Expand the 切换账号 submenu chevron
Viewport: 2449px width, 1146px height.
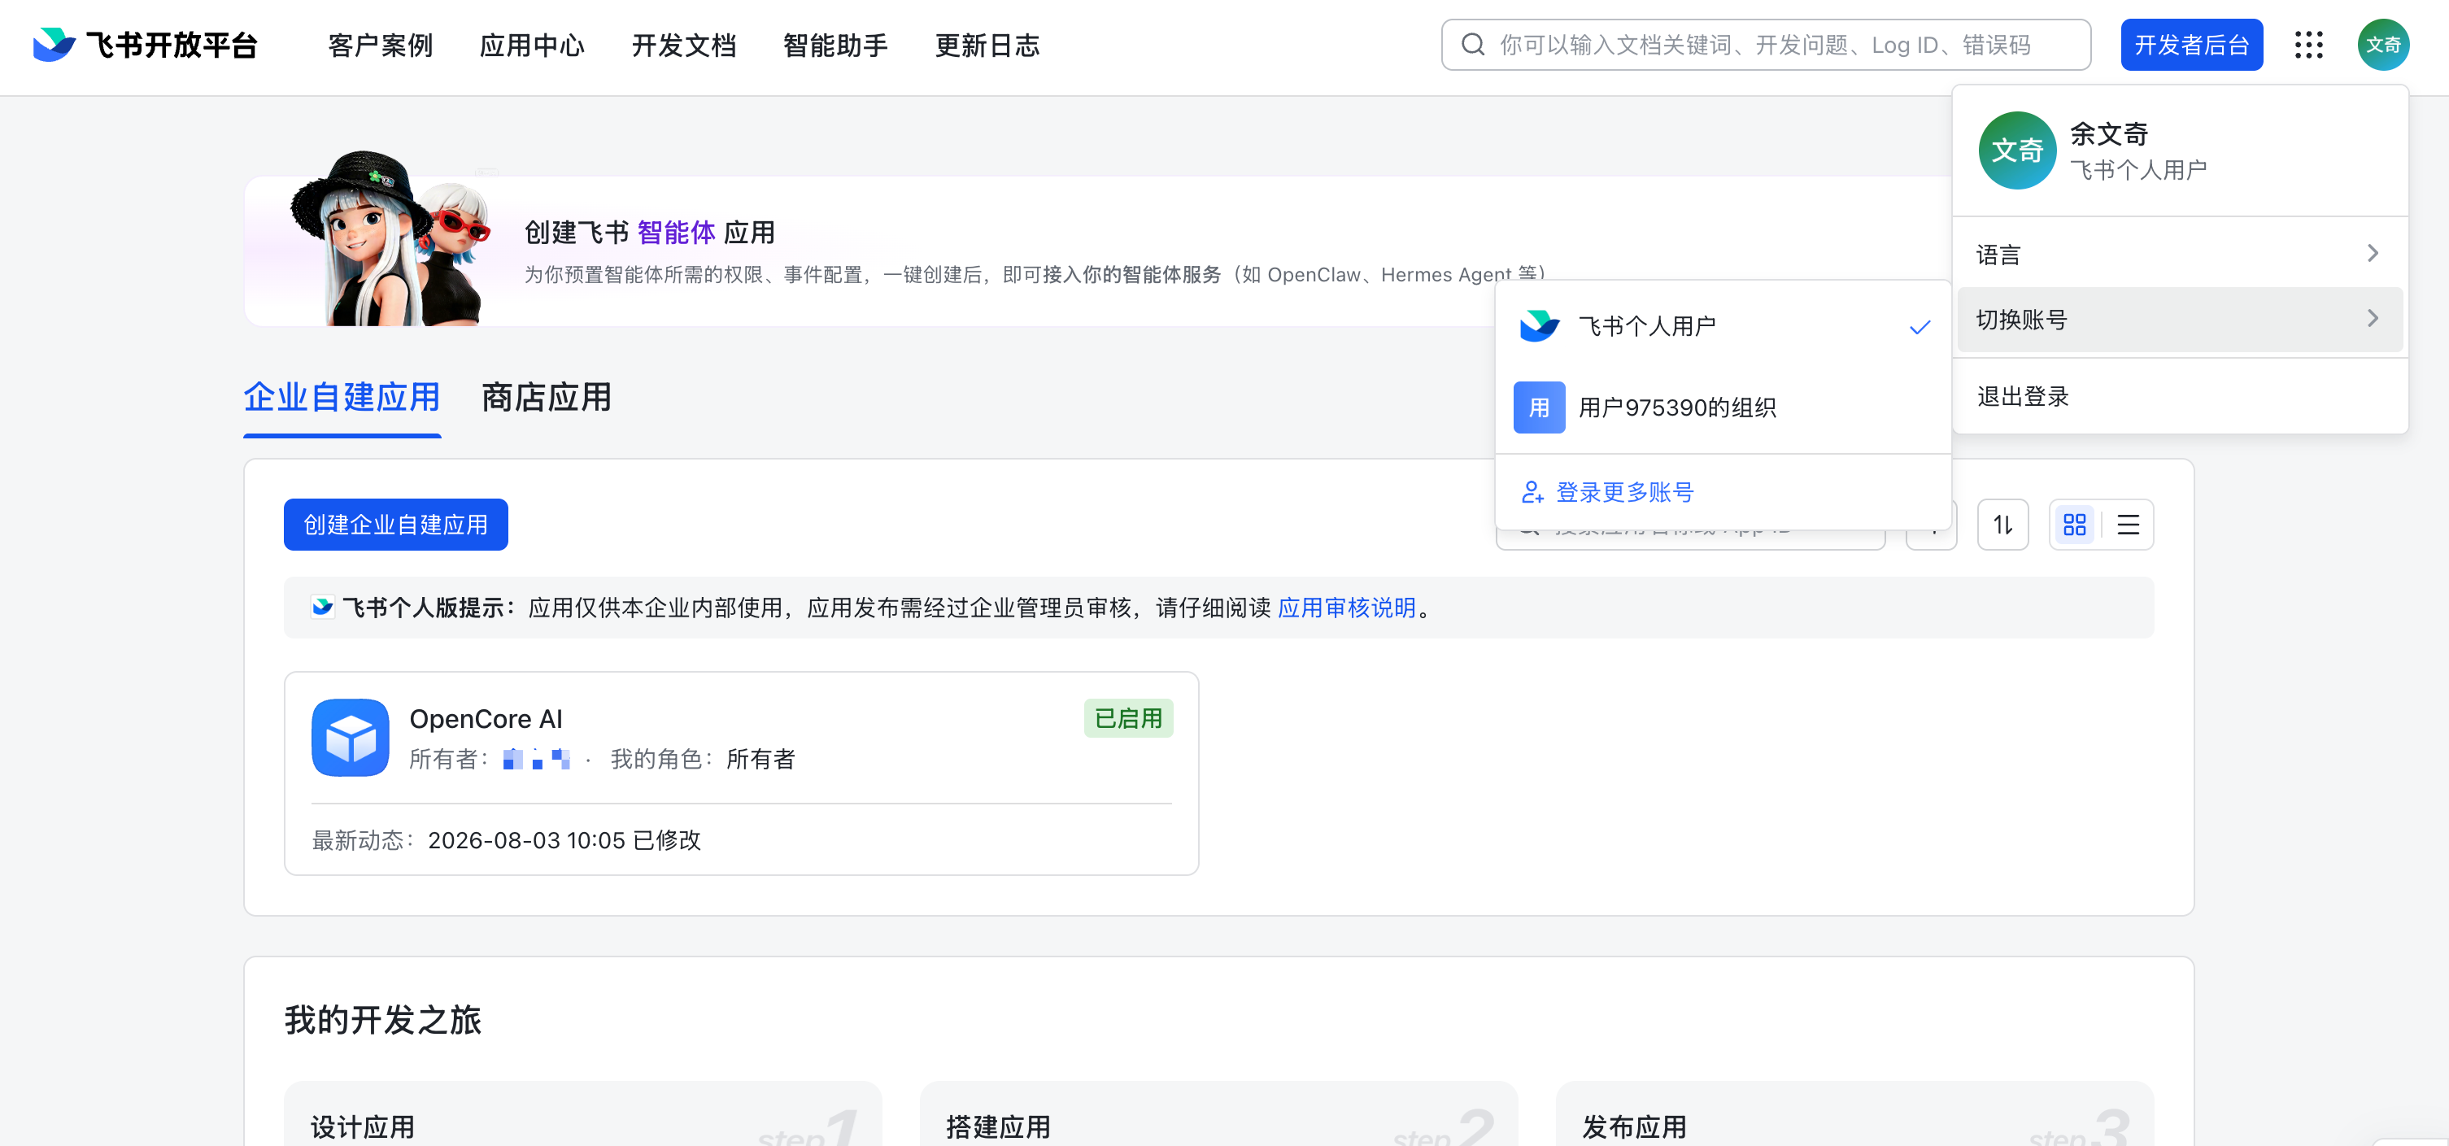click(2372, 319)
